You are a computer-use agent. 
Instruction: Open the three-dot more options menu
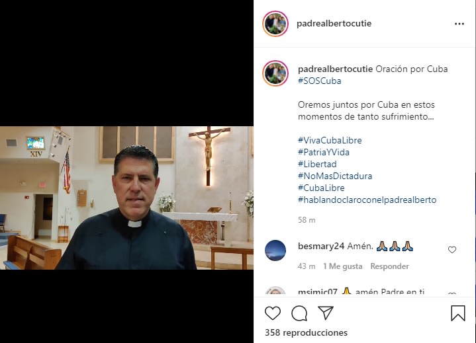pos(459,24)
